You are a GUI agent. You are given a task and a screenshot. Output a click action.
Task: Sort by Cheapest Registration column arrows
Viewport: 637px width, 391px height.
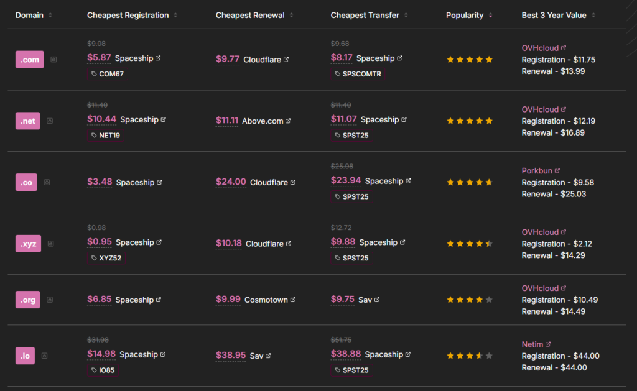click(175, 15)
